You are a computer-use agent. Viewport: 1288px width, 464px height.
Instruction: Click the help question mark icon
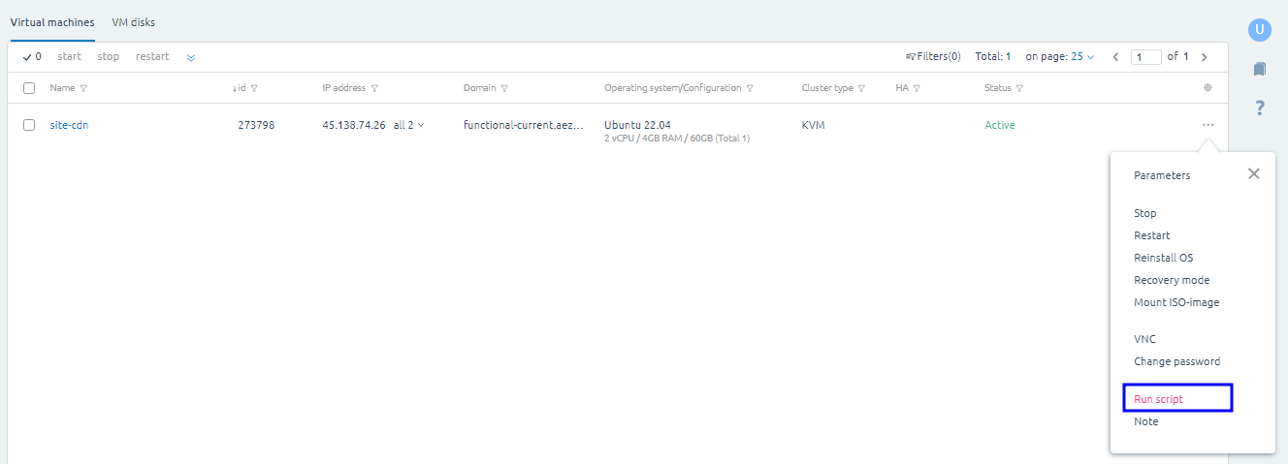click(x=1259, y=108)
